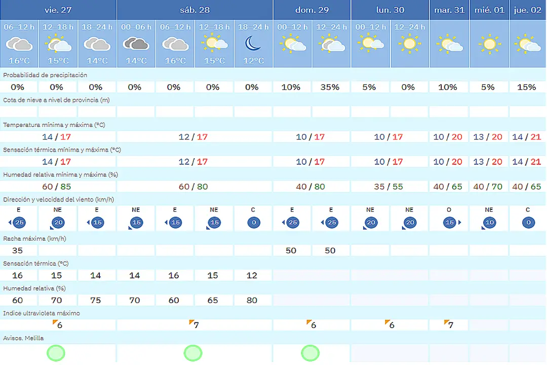Click the cloudy icon for vie. 27 06–12 h
Screen dimensions: 547x365
click(x=19, y=45)
